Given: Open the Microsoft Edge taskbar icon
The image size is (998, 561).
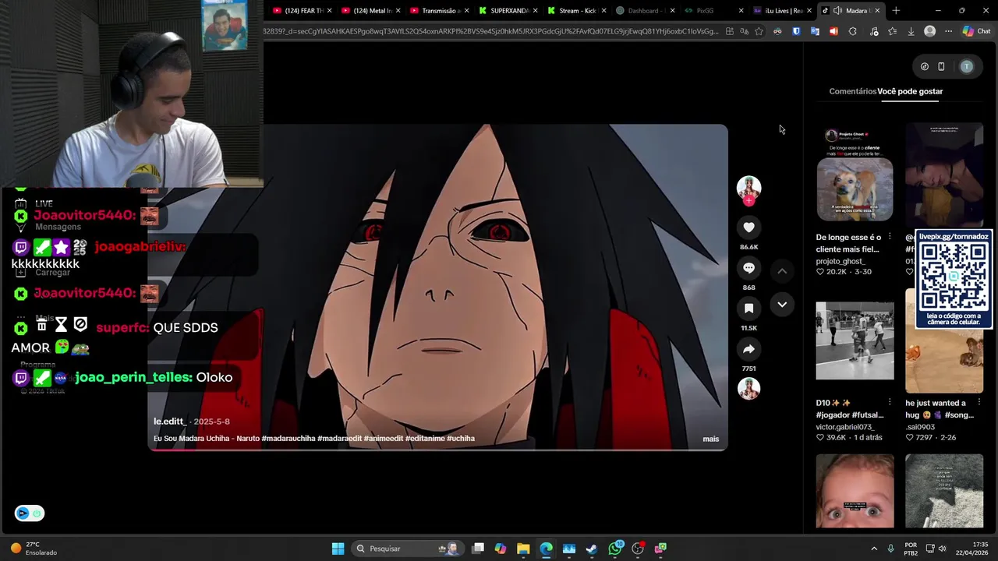Looking at the screenshot, I should click(x=546, y=549).
